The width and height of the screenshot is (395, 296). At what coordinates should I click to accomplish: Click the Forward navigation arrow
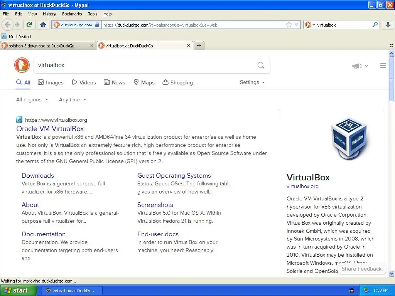click(x=17, y=25)
